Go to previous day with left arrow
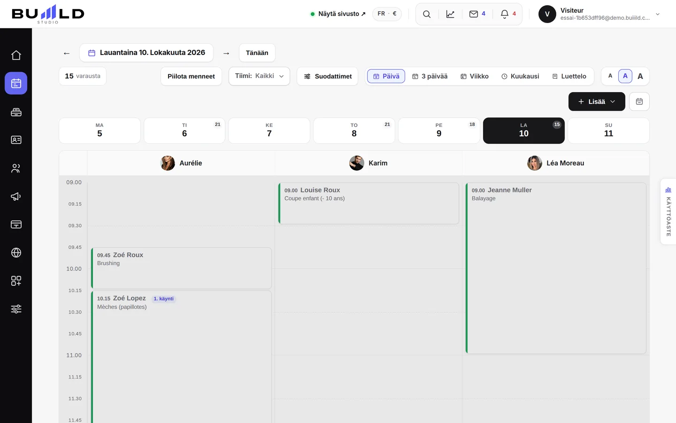Image resolution: width=676 pixels, height=423 pixels. tap(67, 53)
